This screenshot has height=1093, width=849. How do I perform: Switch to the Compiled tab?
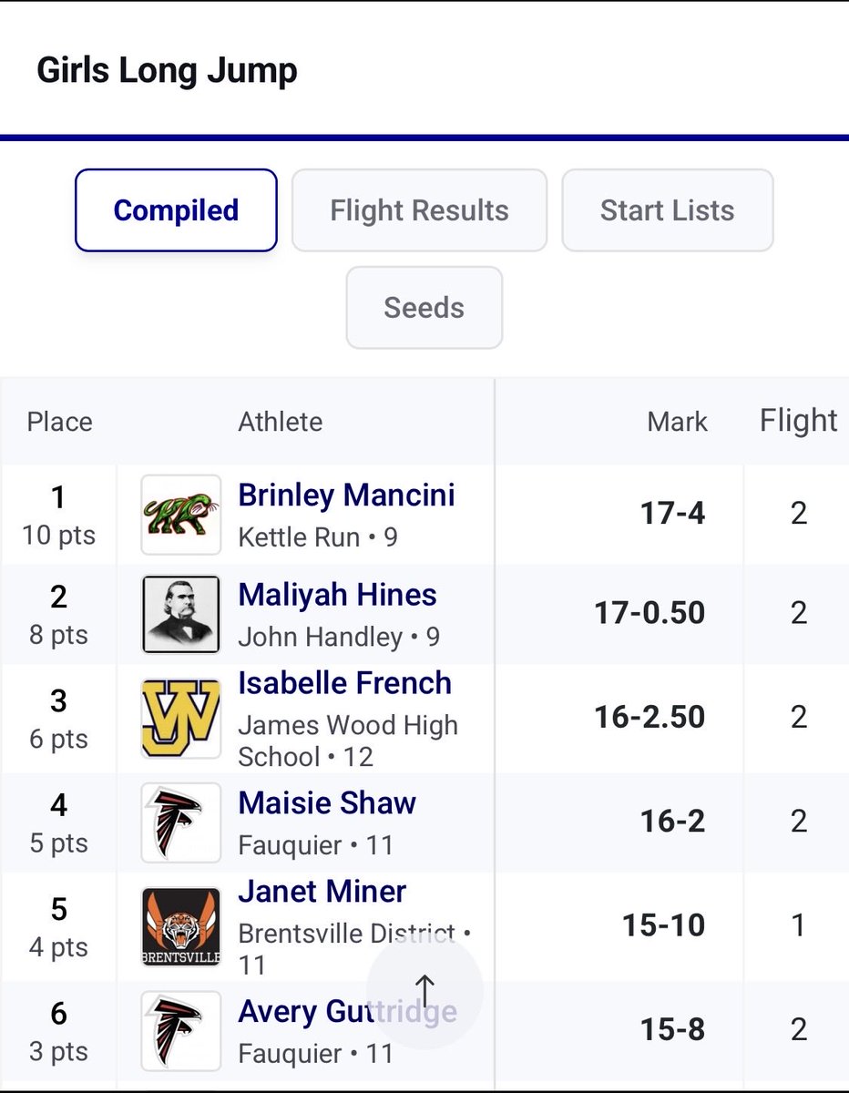176,210
